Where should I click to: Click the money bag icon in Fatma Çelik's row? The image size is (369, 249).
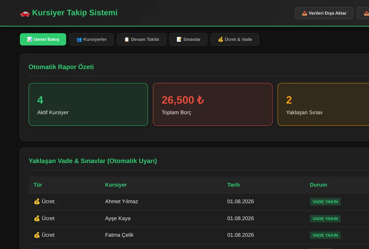pos(37,235)
